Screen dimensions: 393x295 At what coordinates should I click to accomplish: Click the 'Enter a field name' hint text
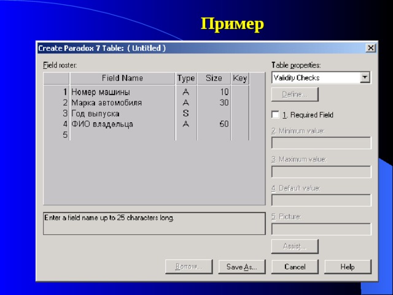click(x=109, y=218)
